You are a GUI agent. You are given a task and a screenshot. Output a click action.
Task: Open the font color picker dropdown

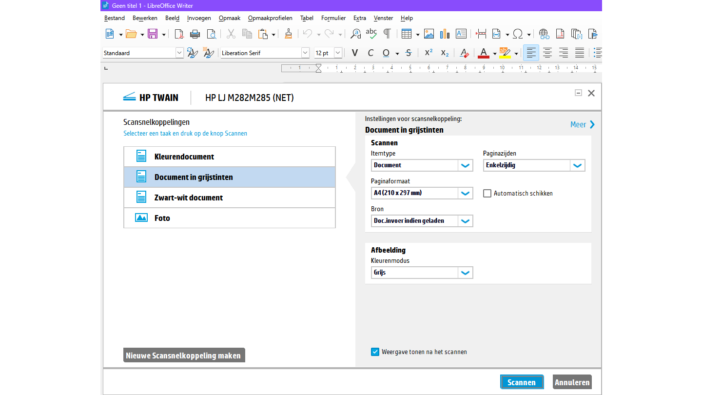pos(494,53)
